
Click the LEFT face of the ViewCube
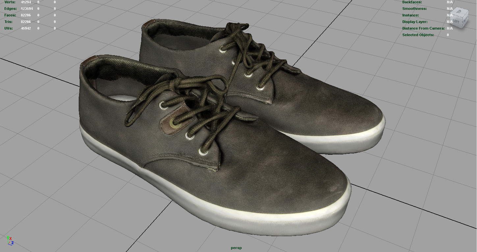456,21
